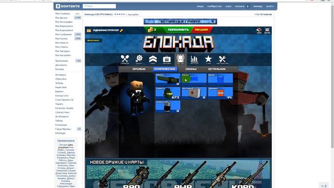
Task: Open the Настройки link beside app title
Action: click(133, 15)
